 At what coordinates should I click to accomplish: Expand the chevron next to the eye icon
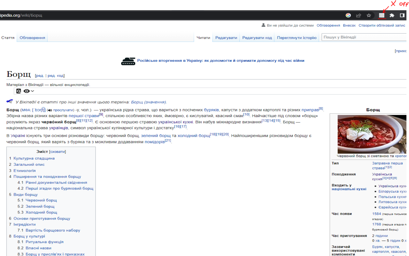coord(32,91)
